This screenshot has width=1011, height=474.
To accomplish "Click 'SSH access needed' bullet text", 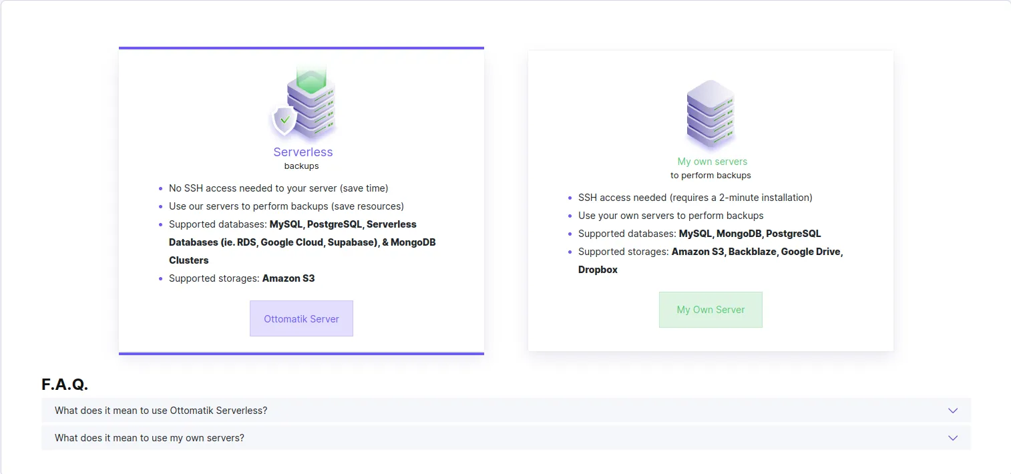I will pos(694,198).
